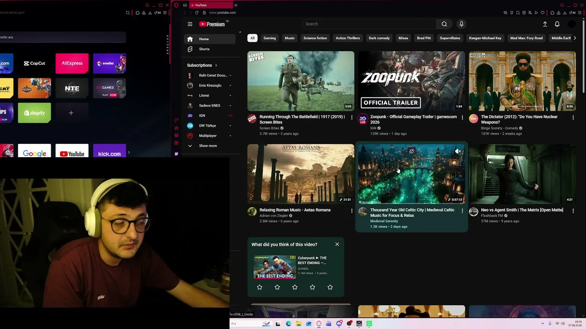Image resolution: width=586 pixels, height=329 pixels.
Task: Select the Gaming filter chip
Action: click(x=270, y=38)
